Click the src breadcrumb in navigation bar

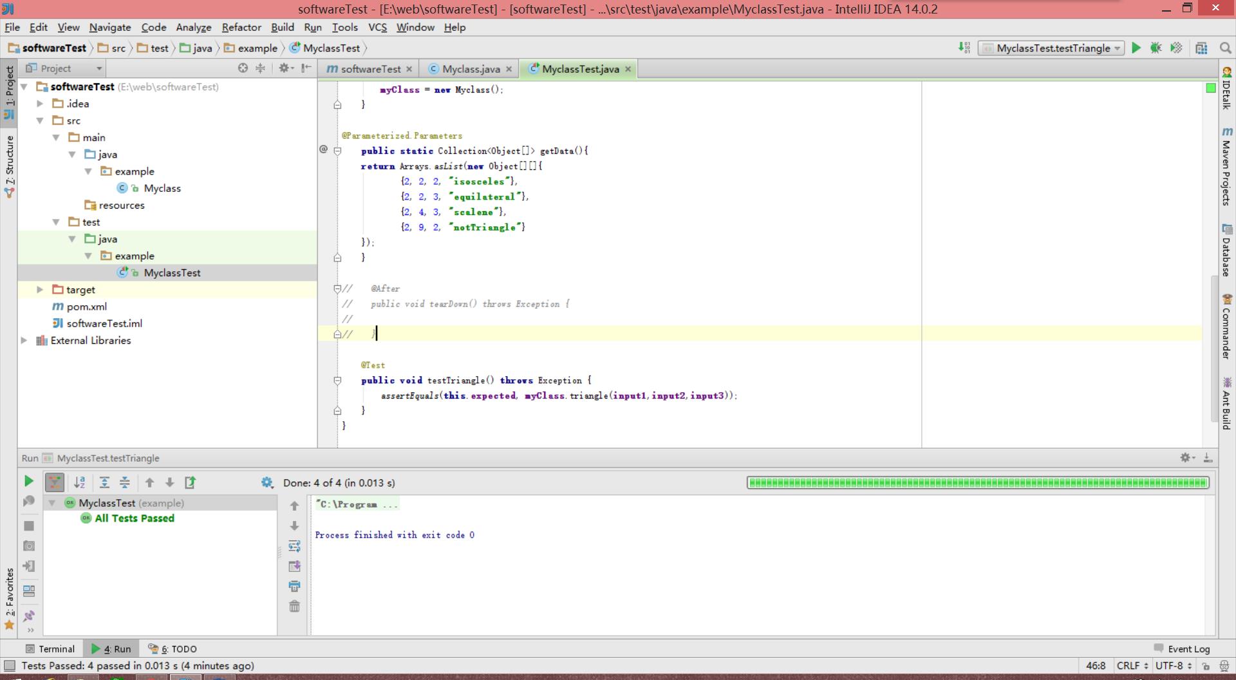[113, 48]
